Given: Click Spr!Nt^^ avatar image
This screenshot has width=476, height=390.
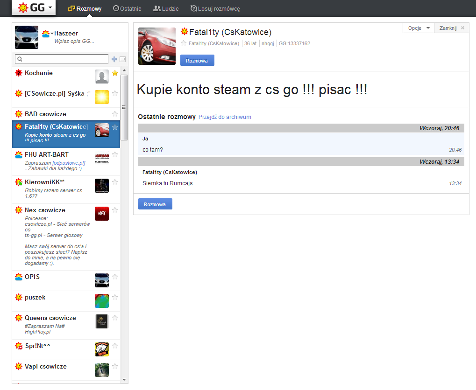Looking at the screenshot, I should coord(102,349).
